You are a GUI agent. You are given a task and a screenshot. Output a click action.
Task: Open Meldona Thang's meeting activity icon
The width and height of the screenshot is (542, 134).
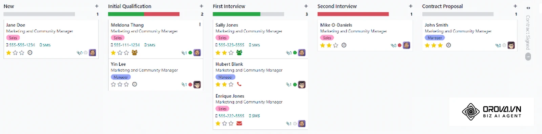click(x=134, y=53)
